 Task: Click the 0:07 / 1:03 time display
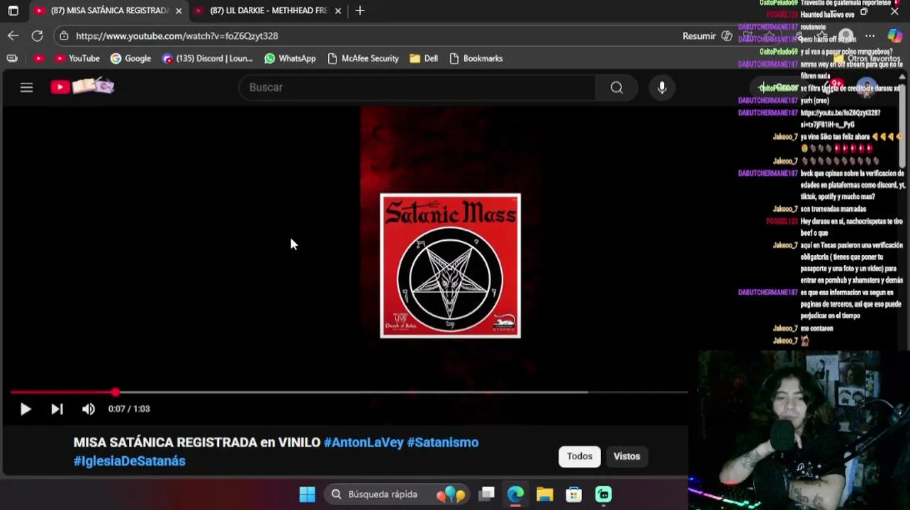129,409
